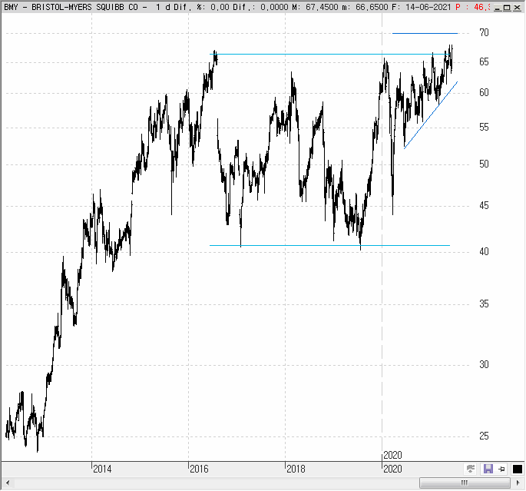Screen dimensions: 526x491
Task: Click the m: 66,6500 low value in header
Action: coord(365,7)
